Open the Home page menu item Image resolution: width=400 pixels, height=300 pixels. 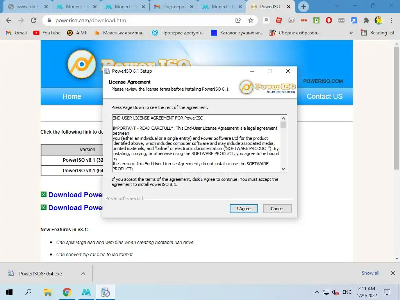[x=72, y=96]
